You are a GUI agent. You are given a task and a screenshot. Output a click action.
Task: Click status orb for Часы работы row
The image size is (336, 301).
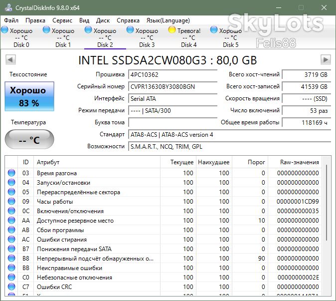tap(11, 202)
